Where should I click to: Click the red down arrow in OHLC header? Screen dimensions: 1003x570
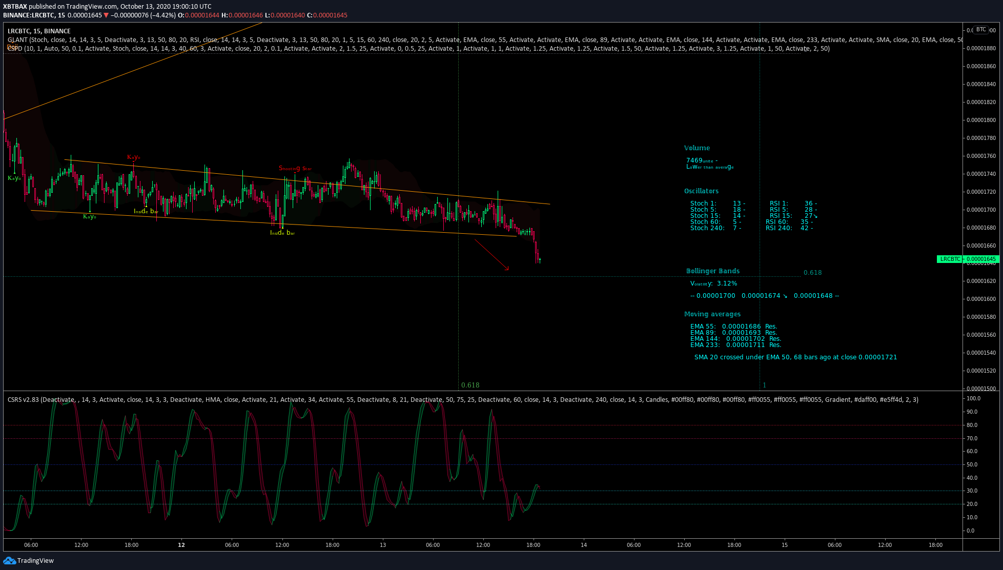pyautogui.click(x=106, y=15)
